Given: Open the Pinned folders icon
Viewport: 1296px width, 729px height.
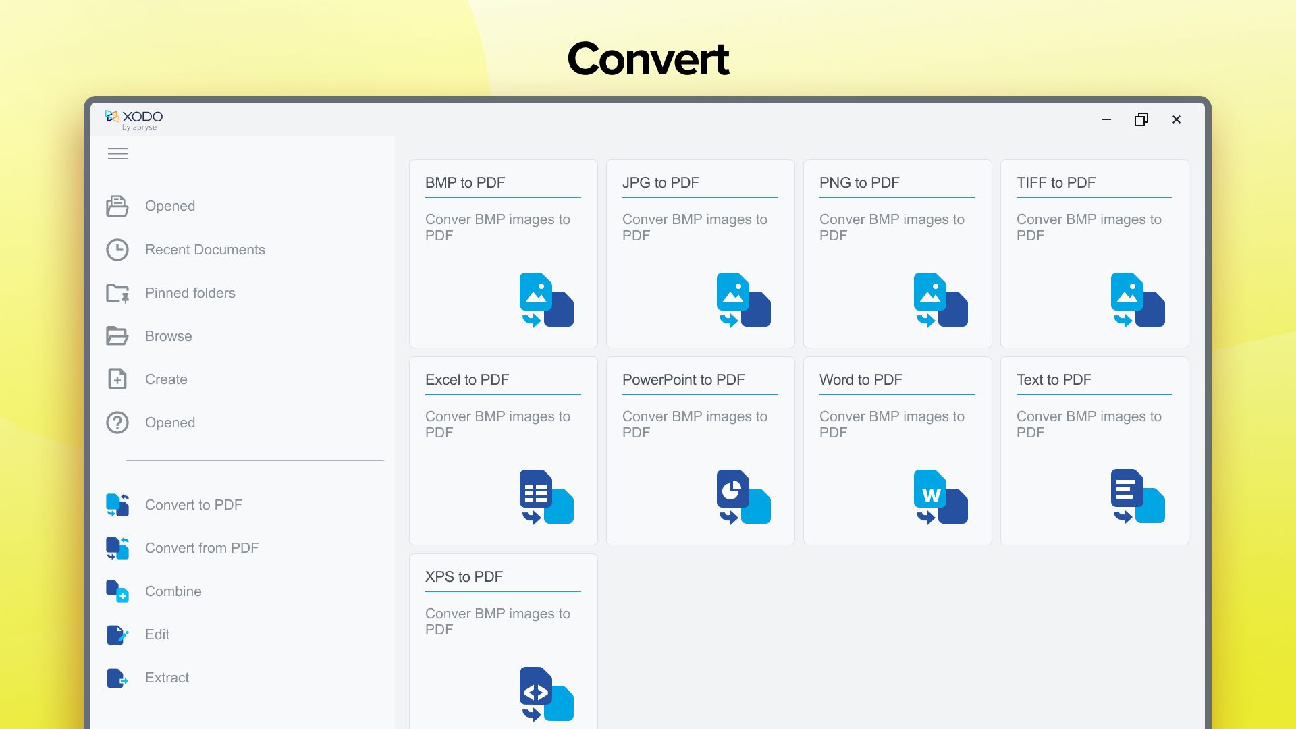Looking at the screenshot, I should (x=117, y=293).
